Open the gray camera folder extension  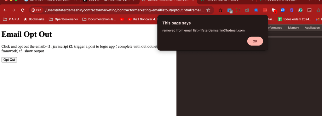click(247, 10)
